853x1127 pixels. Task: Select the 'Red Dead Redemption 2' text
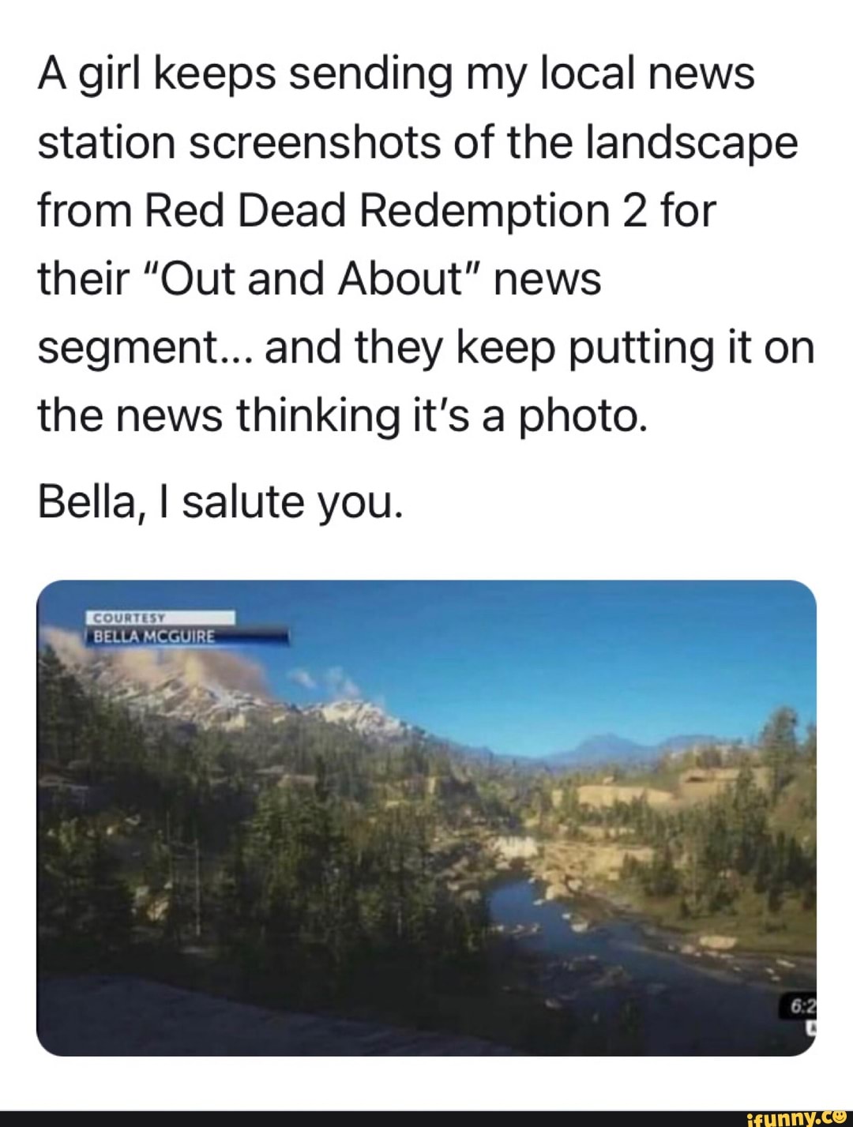396,211
